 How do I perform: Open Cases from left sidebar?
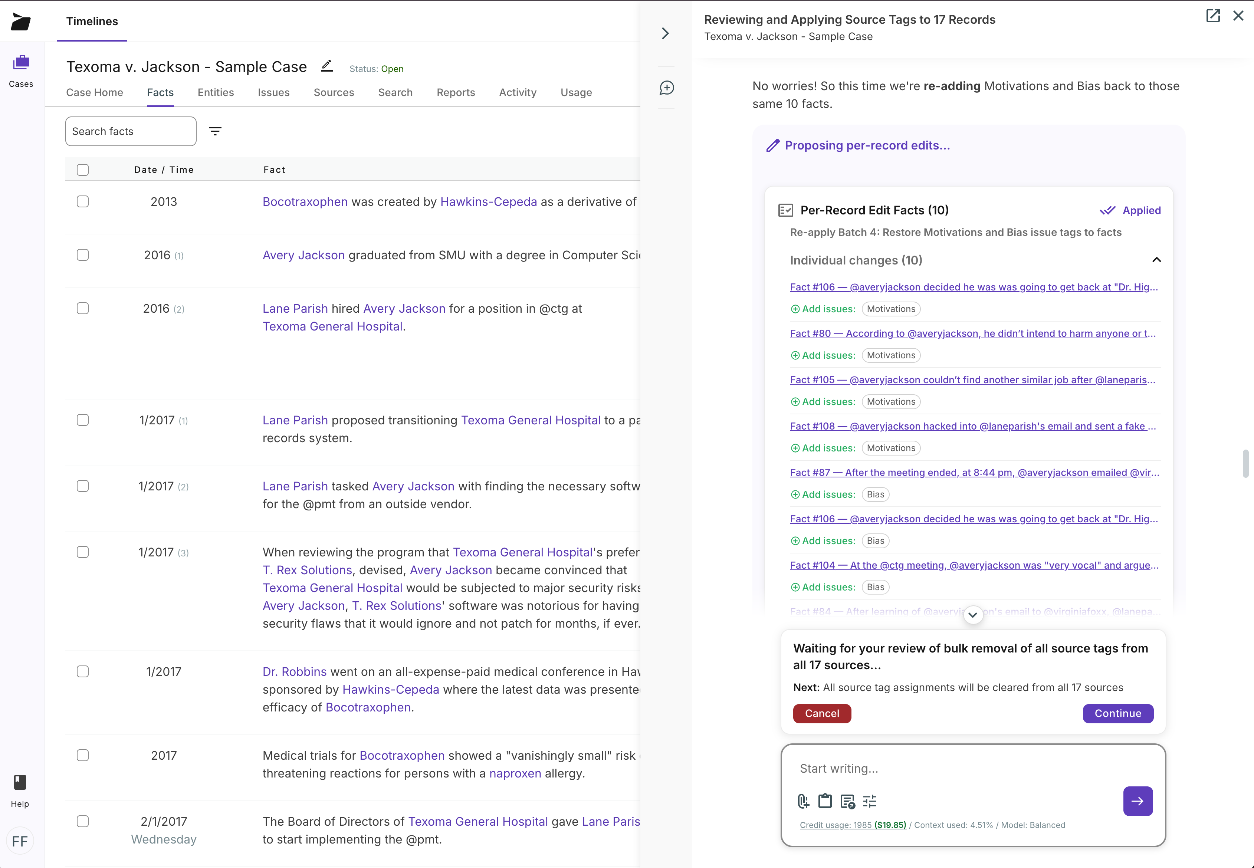[21, 71]
